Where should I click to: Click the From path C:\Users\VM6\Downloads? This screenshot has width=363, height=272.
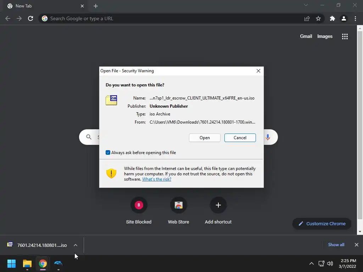[x=202, y=122]
